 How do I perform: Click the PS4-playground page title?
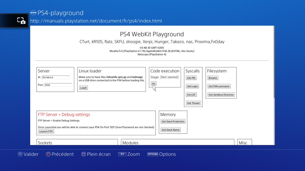coord(60,13)
